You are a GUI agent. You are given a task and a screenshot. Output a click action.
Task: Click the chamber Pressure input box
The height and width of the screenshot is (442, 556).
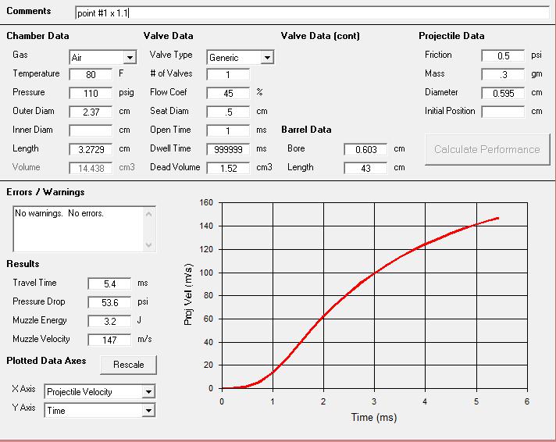(91, 94)
